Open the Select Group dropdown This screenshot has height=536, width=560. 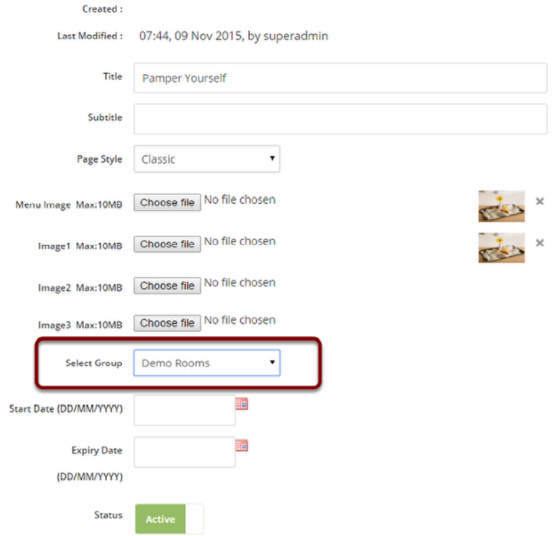point(207,363)
